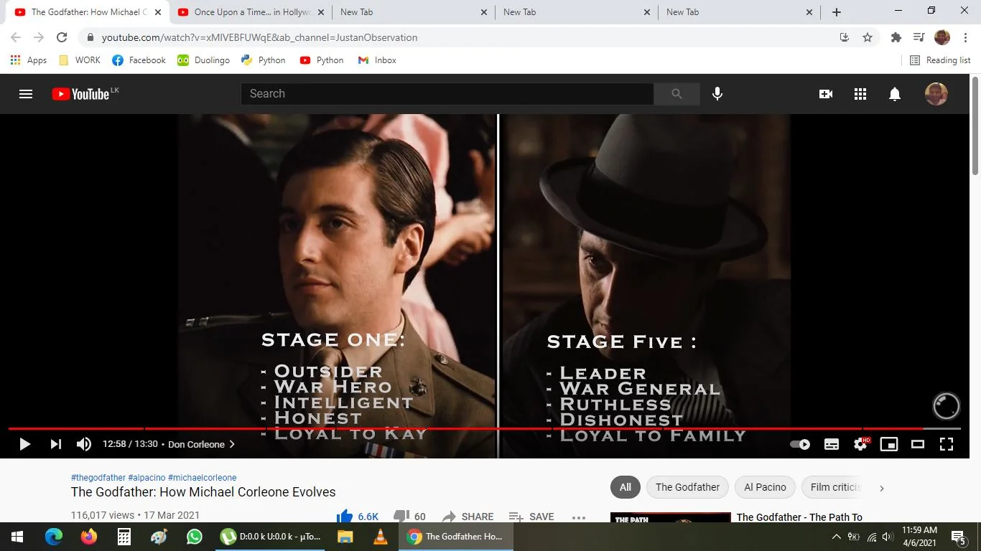Toggle the autoplay switch

tap(800, 444)
